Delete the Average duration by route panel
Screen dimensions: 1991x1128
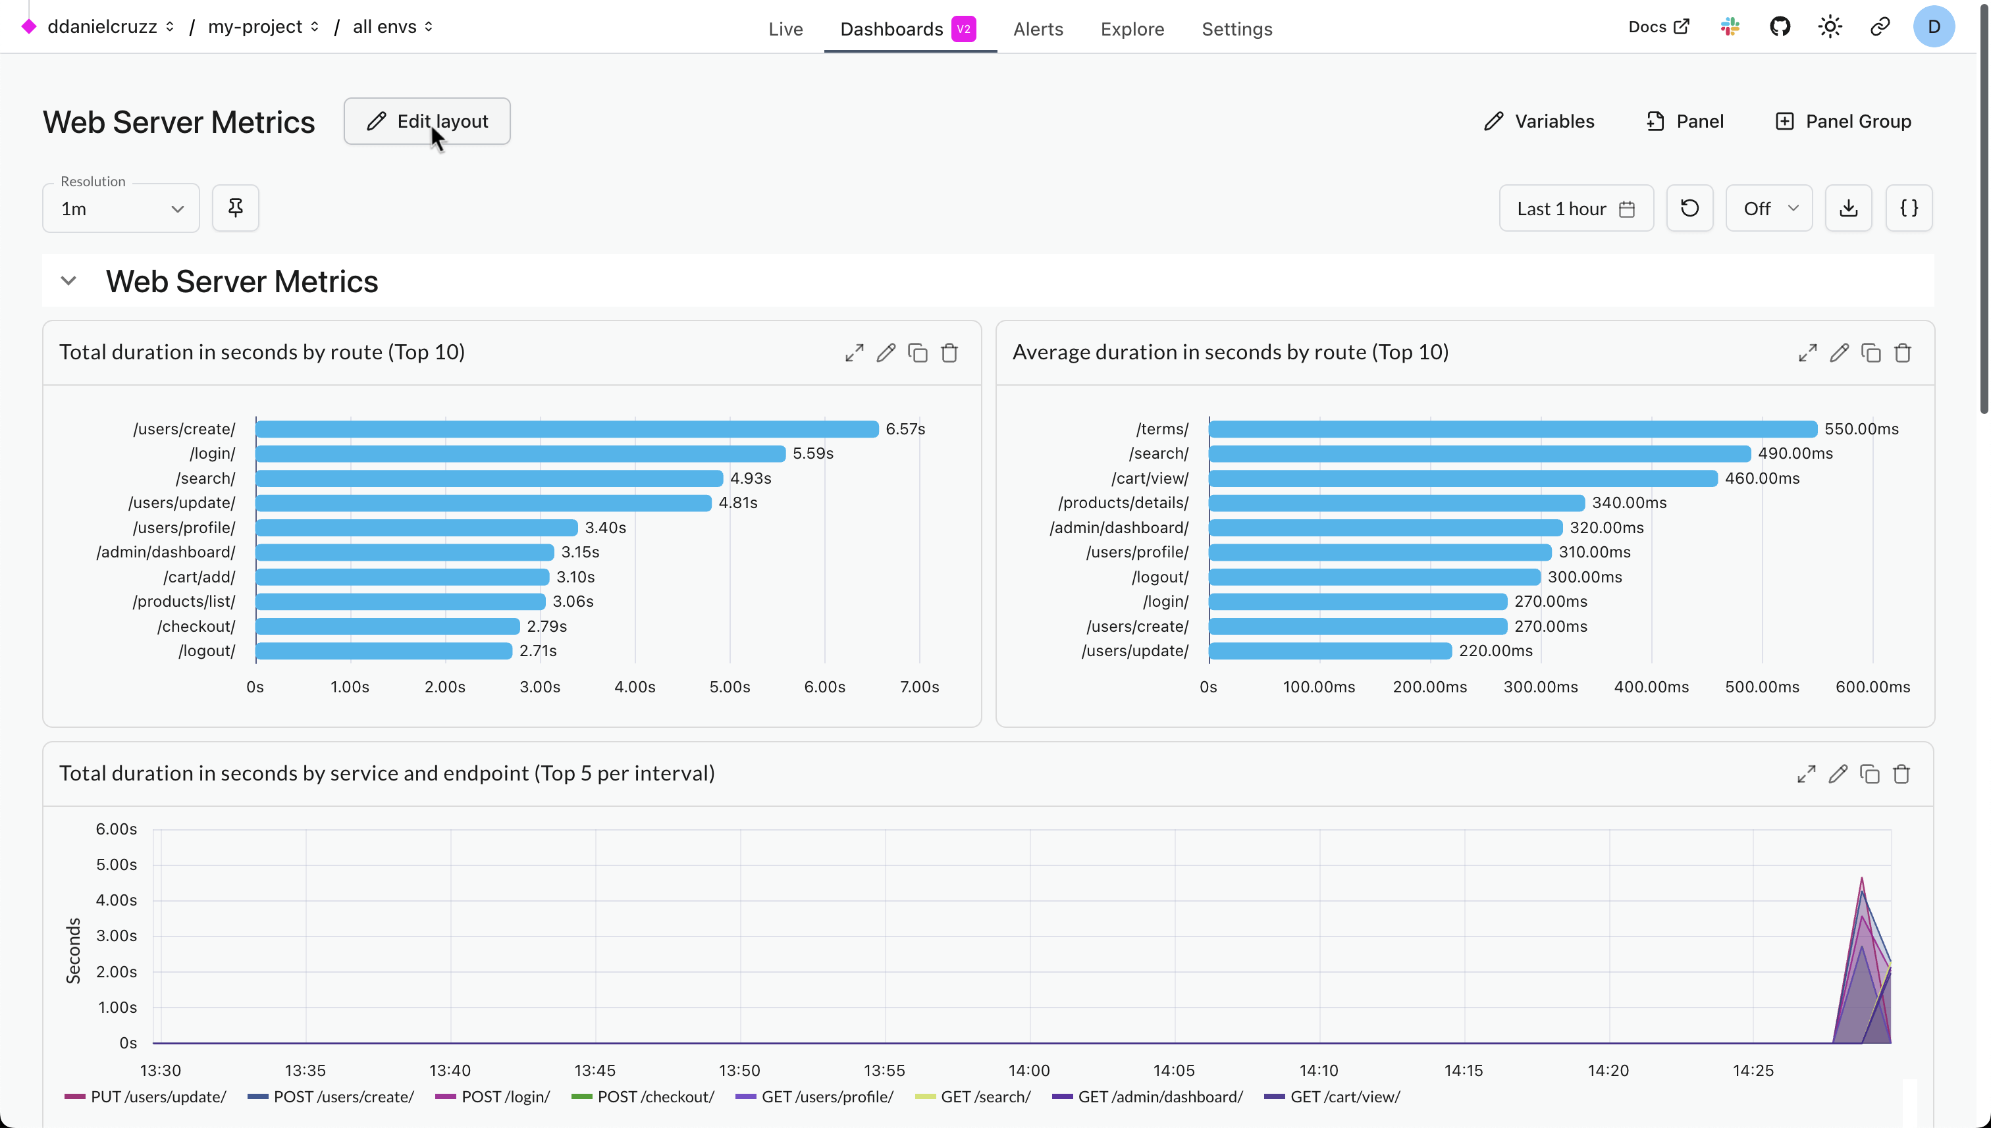1903,353
